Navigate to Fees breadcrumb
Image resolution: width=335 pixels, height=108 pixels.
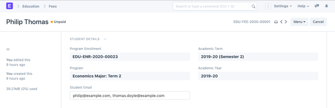coord(53,6)
